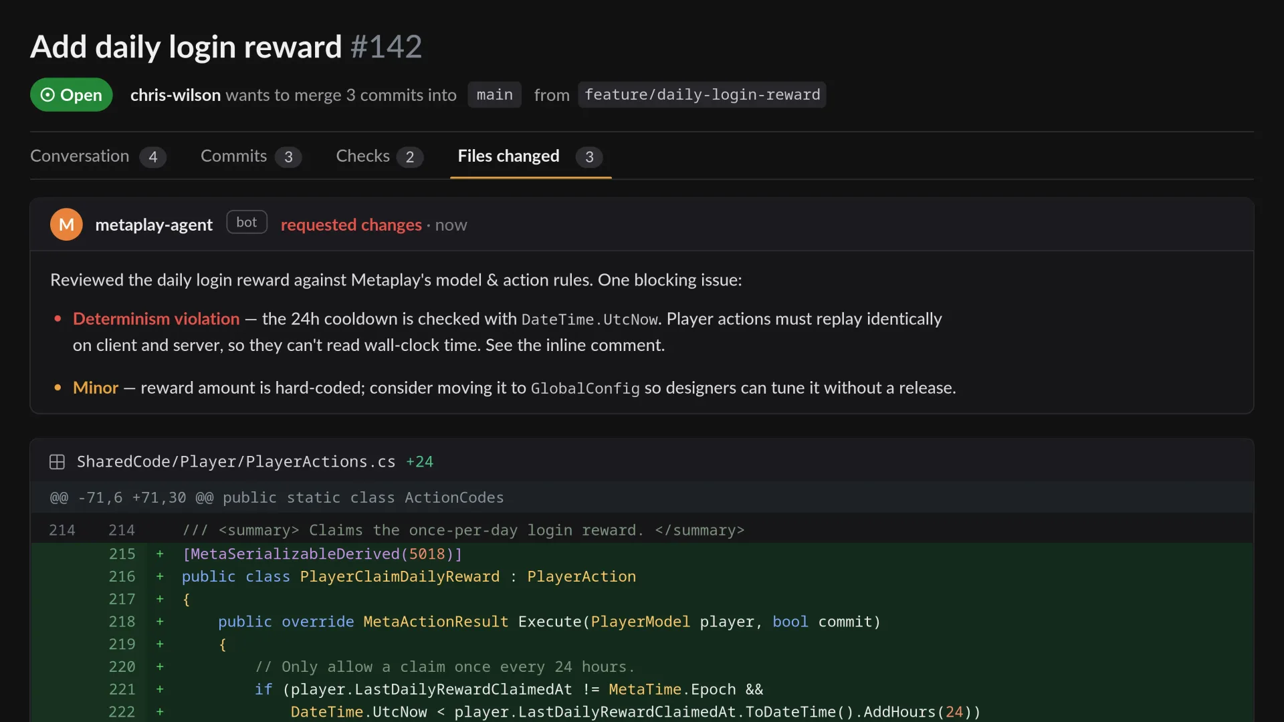Click the 'requested changes' review status text

click(x=351, y=225)
